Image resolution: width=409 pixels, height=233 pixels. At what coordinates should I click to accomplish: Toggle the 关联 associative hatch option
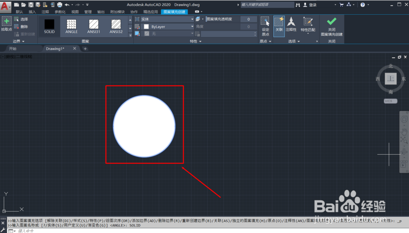[x=279, y=26]
